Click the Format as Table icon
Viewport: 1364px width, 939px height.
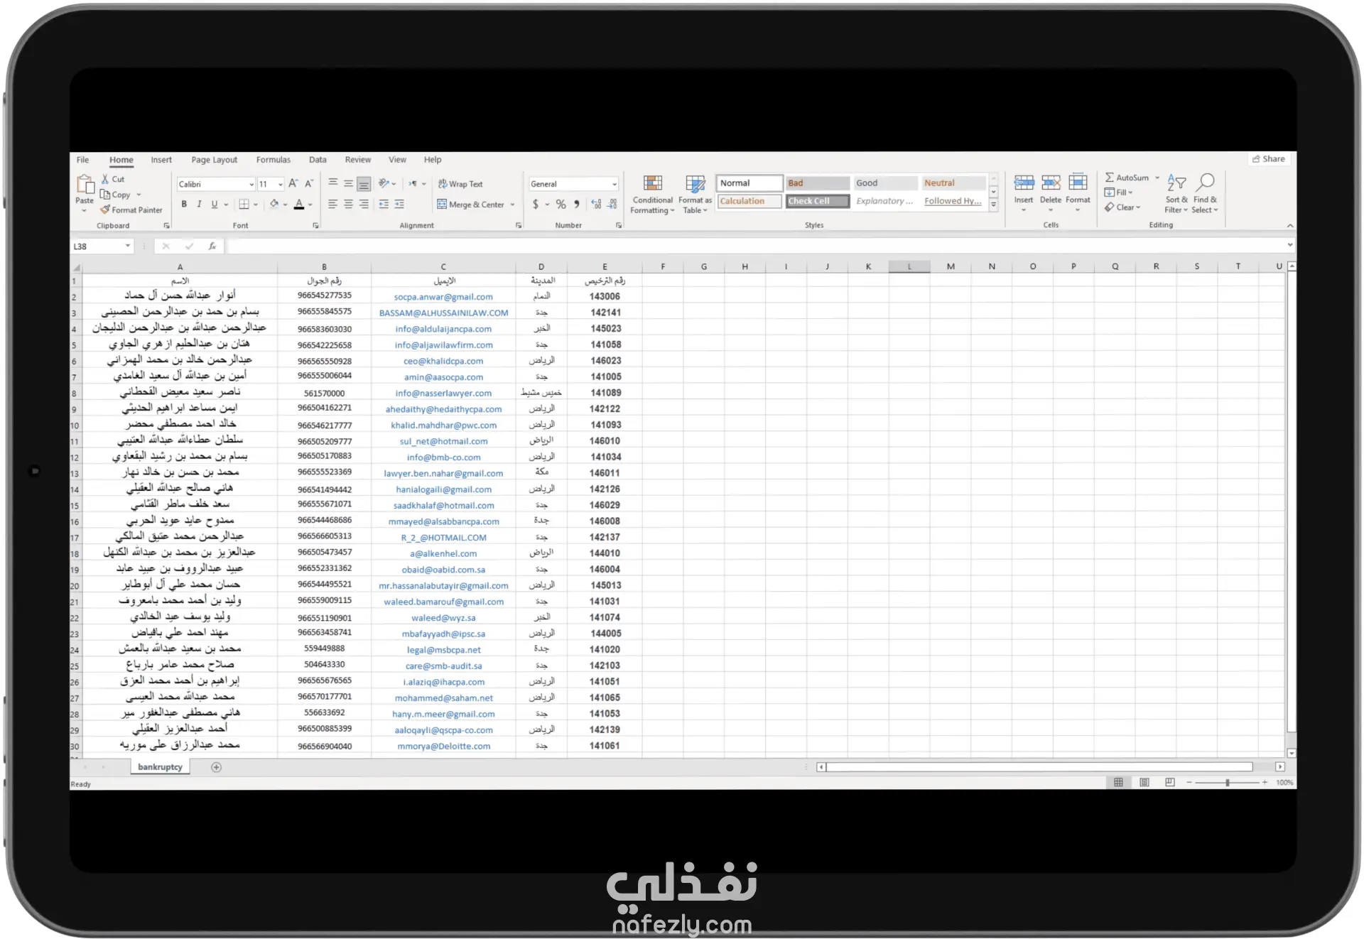coord(695,185)
